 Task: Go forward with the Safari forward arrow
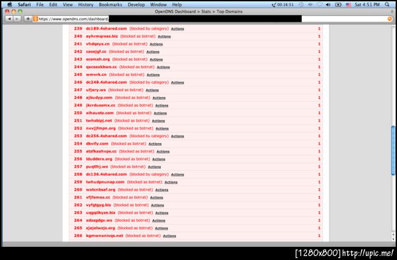17,18
